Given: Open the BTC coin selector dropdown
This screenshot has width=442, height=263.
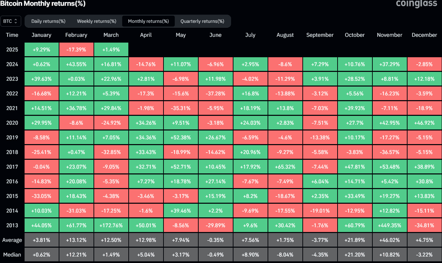Looking at the screenshot, I should (x=11, y=21).
